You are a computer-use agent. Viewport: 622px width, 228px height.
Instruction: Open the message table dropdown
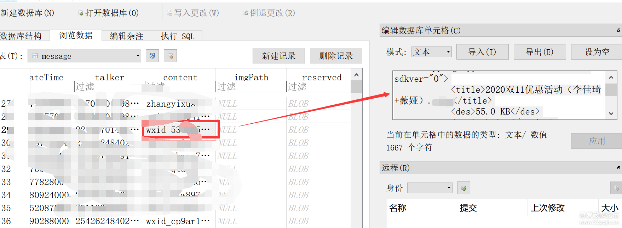84,56
